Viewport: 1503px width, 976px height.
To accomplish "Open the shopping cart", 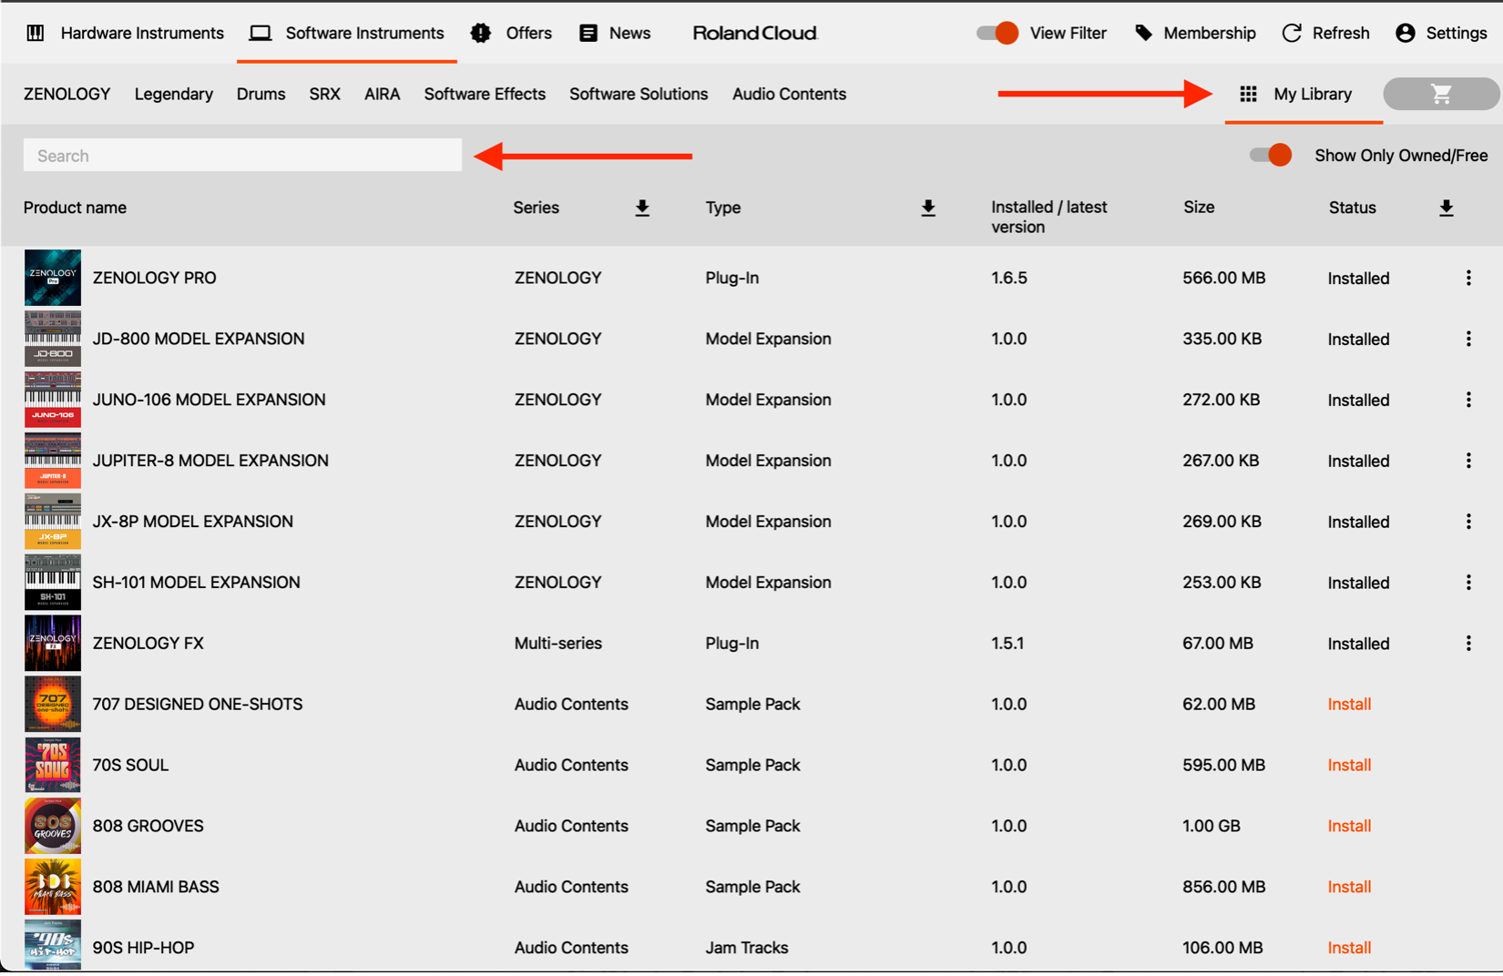I will [x=1440, y=94].
